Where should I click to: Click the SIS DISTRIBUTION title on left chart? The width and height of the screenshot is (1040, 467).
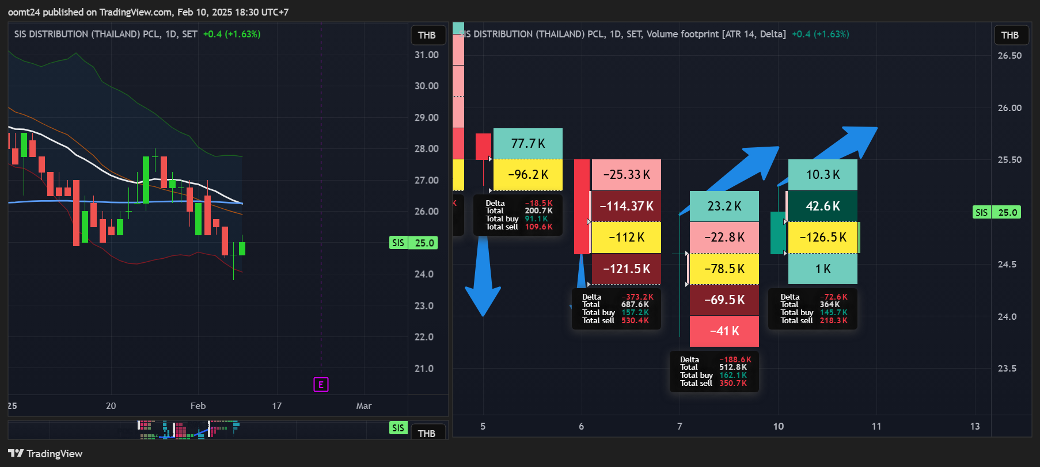106,34
